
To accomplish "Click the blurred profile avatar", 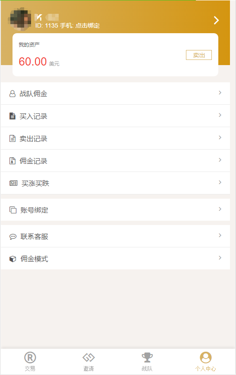I will pyautogui.click(x=20, y=19).
